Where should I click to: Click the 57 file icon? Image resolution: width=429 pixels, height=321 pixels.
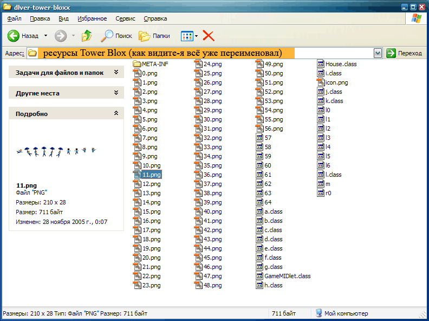[x=259, y=138]
